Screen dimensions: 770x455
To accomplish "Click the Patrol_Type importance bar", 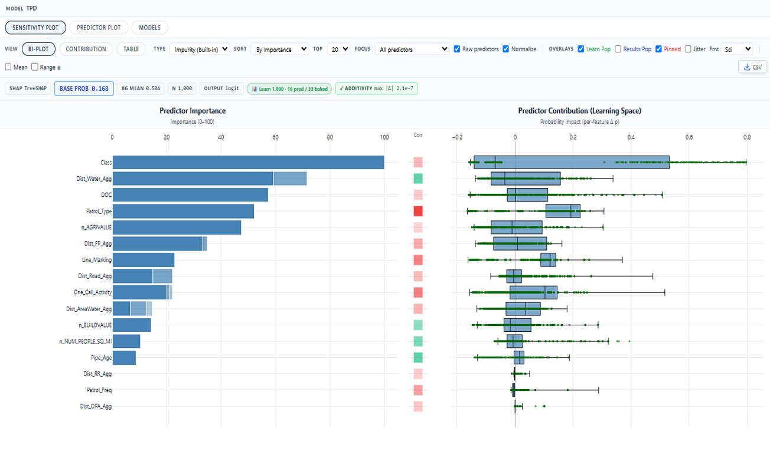I will (183, 211).
